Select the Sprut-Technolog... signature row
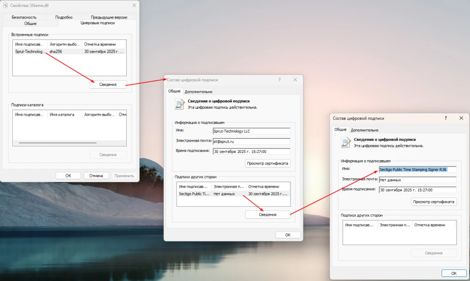Screen dimensions: 470x281 tap(69, 51)
